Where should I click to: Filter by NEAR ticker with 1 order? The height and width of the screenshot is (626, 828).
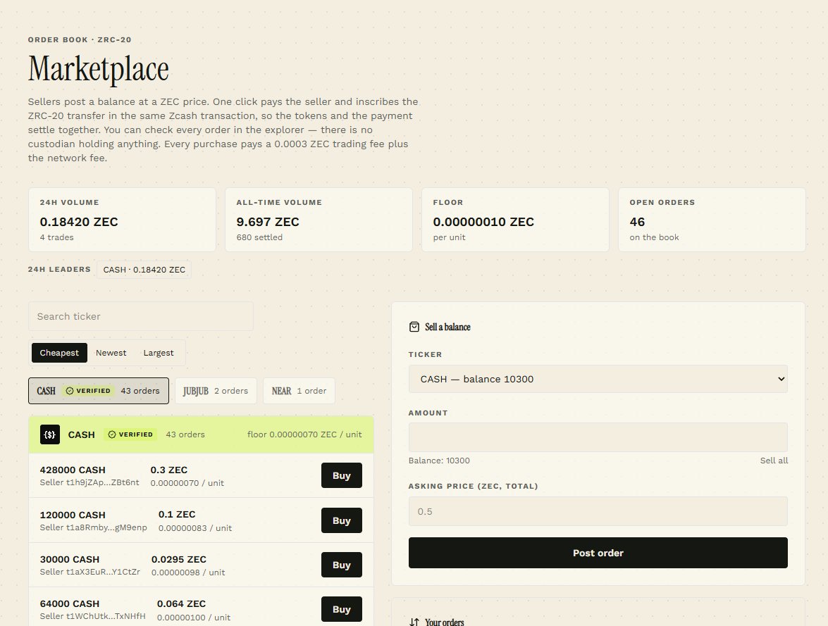tap(299, 391)
